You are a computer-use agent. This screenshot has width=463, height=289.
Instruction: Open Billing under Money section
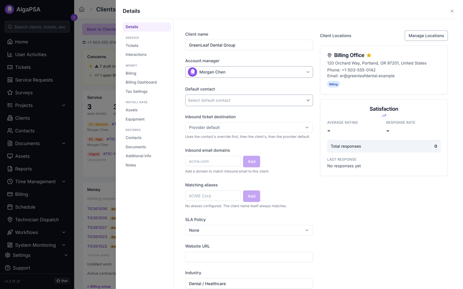tap(131, 73)
